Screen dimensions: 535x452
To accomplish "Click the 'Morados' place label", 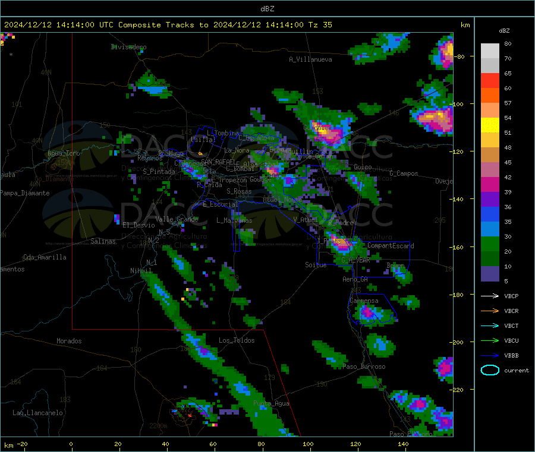I will (x=69, y=341).
